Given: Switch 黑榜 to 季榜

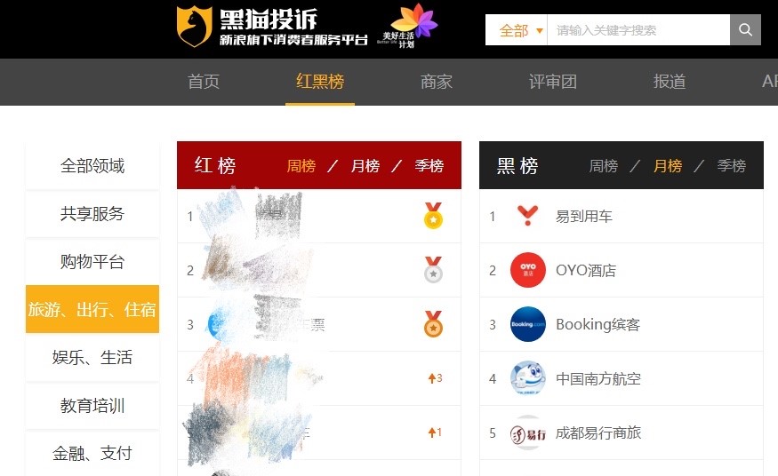Looking at the screenshot, I should pos(732,165).
